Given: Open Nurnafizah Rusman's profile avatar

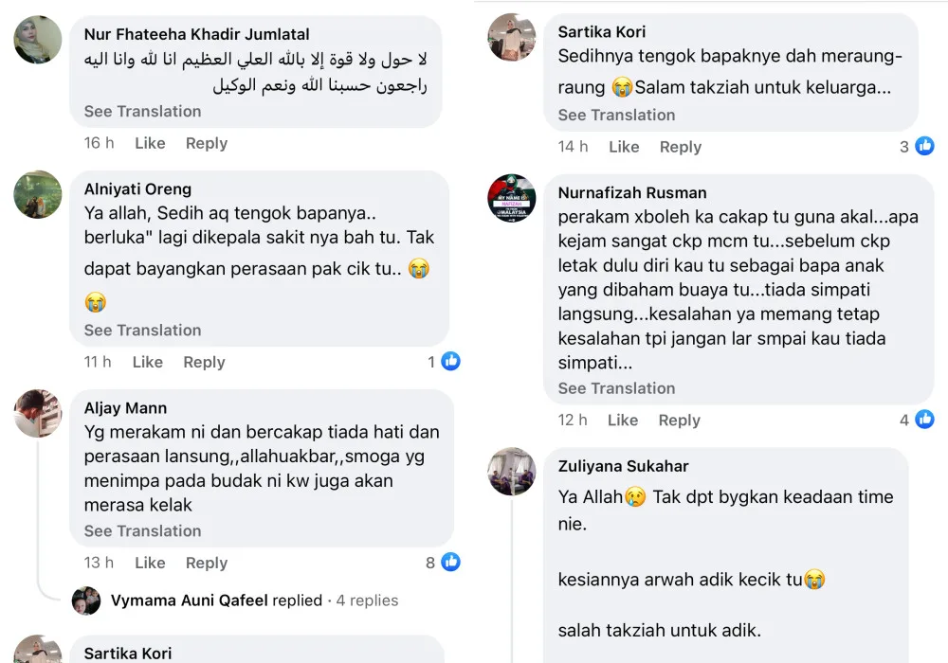Looking at the screenshot, I should (x=512, y=198).
